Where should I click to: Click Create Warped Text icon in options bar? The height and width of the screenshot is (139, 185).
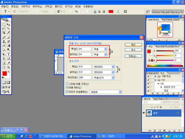(118, 12)
